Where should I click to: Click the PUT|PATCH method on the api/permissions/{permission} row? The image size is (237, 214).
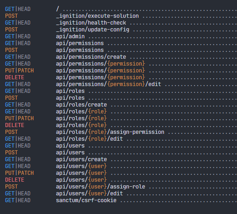click(20, 71)
